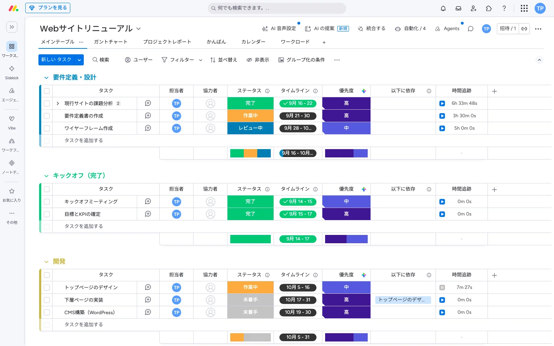554x346 pixels.
Task: Open ステータス column info icon in 開発 group
Action: pos(267,275)
